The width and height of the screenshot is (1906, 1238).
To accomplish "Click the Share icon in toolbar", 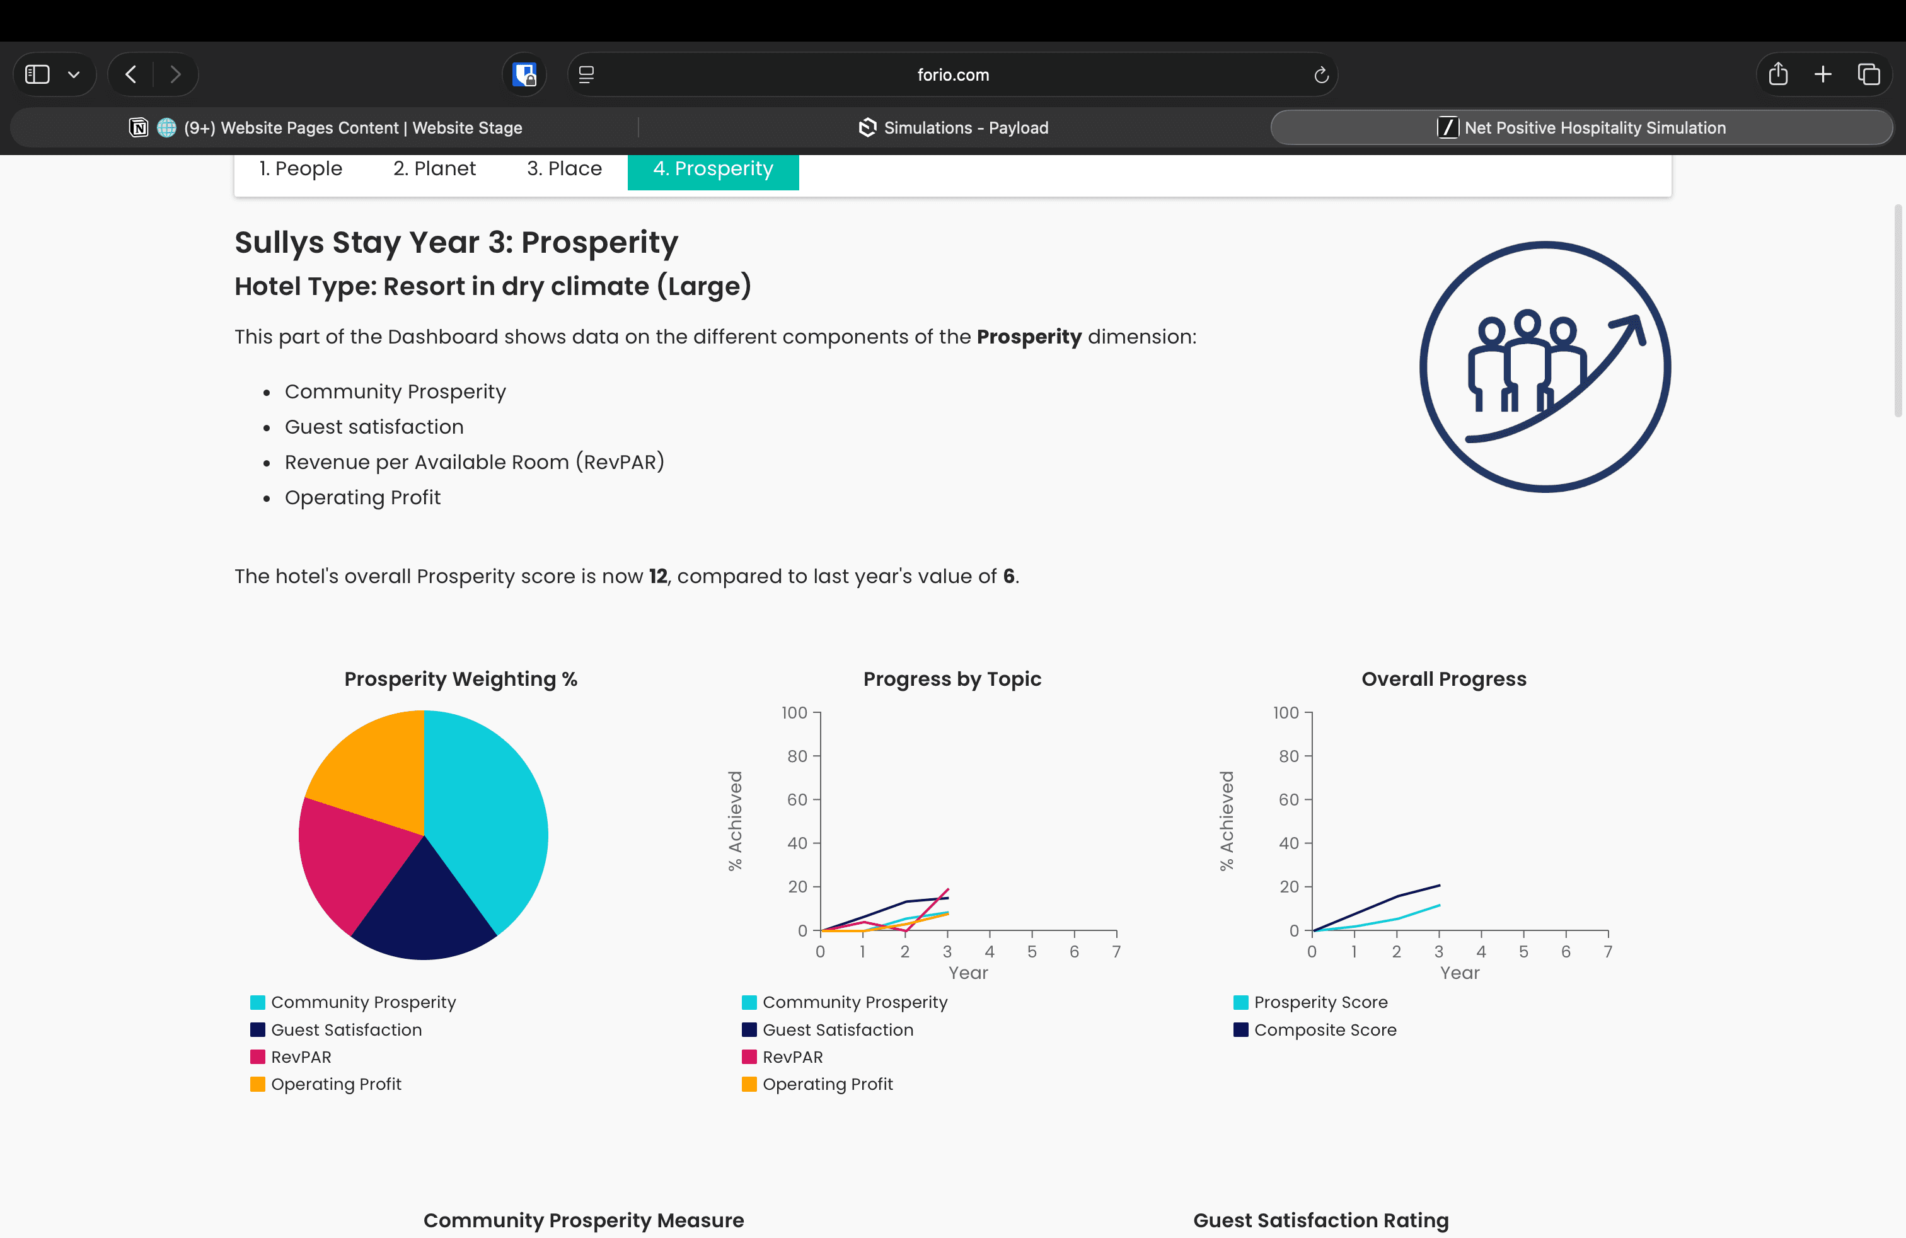I will coord(1778,74).
